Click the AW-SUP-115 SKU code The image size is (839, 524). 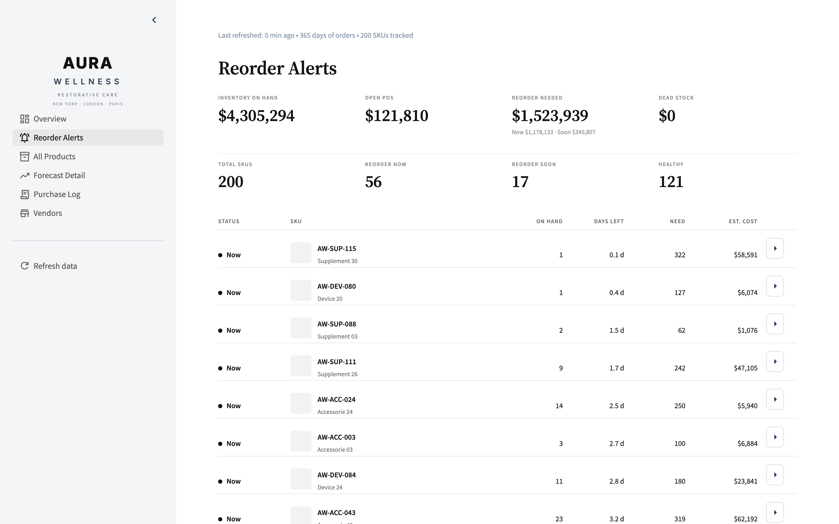pyautogui.click(x=337, y=249)
